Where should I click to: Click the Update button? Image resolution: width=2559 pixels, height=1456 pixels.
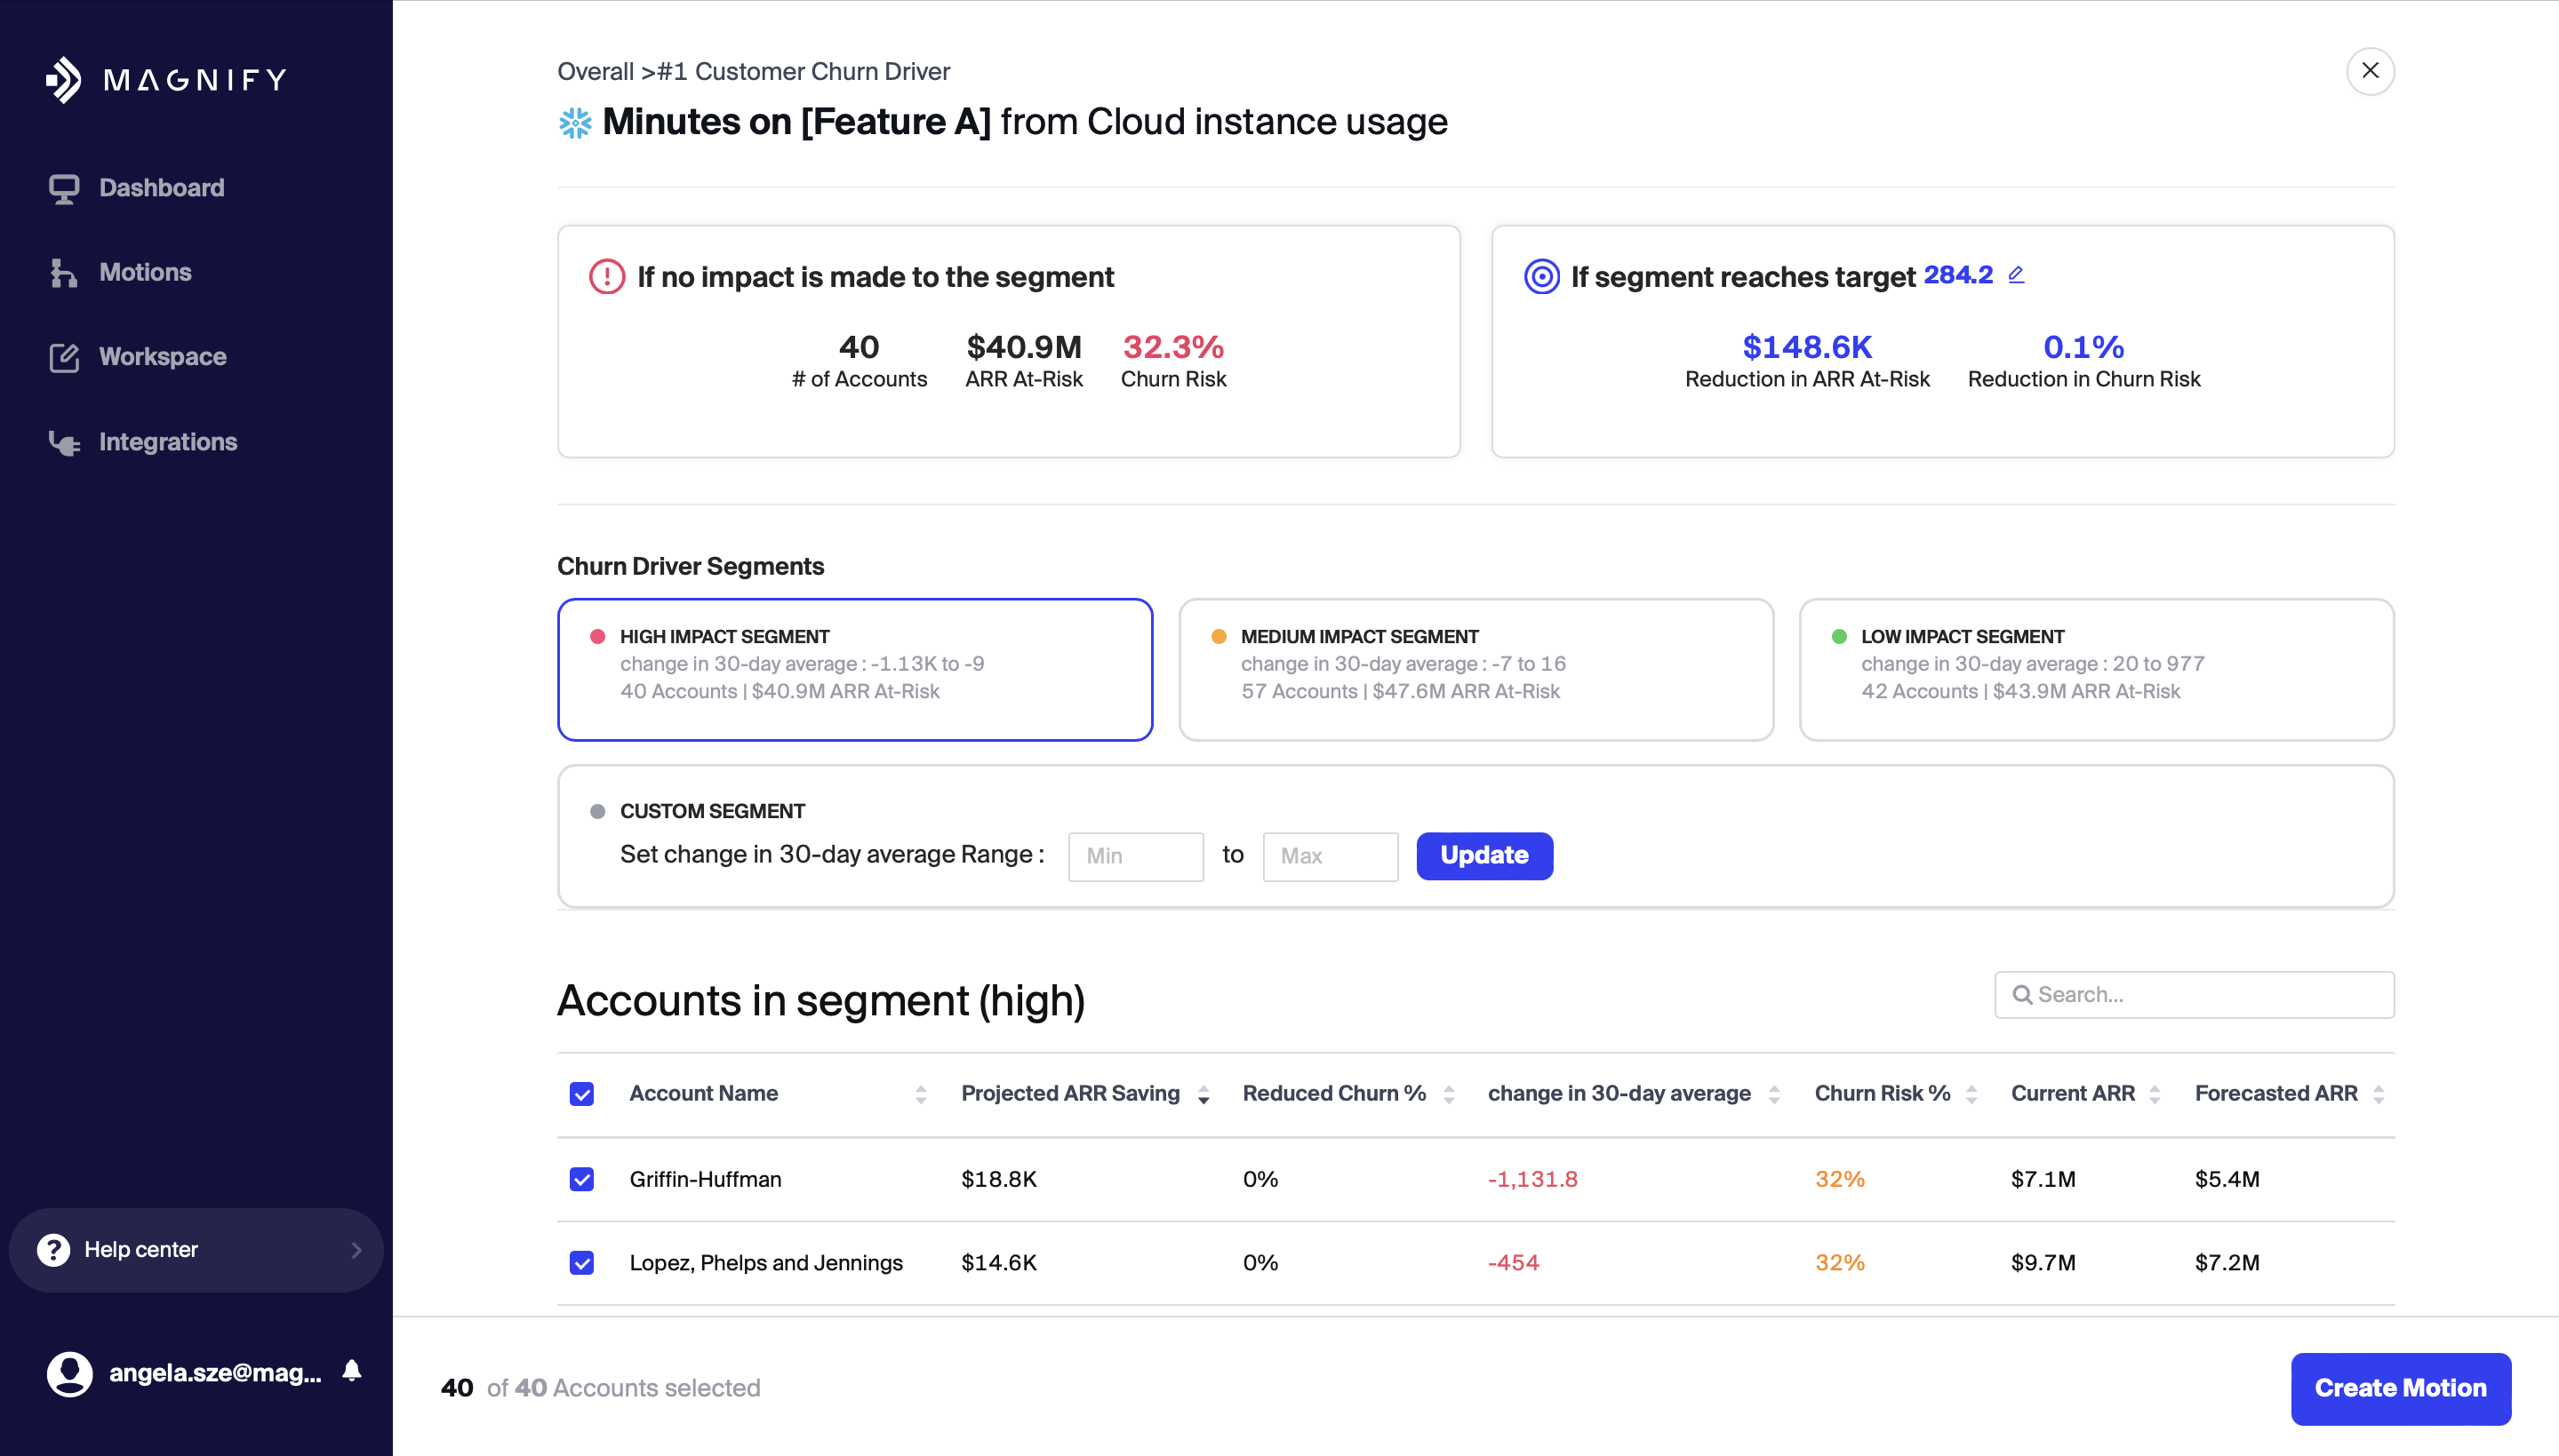(1483, 856)
